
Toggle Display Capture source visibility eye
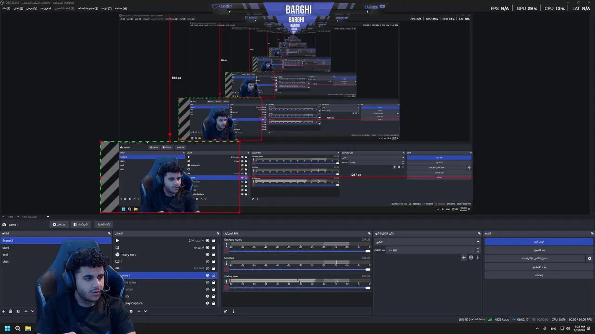pyautogui.click(x=208, y=303)
